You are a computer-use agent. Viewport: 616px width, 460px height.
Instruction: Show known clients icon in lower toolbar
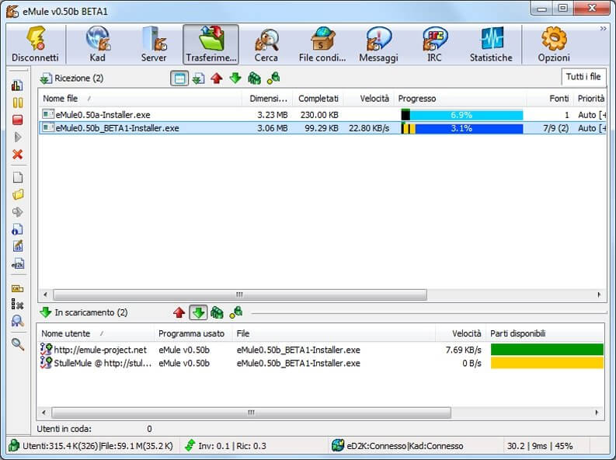point(235,312)
